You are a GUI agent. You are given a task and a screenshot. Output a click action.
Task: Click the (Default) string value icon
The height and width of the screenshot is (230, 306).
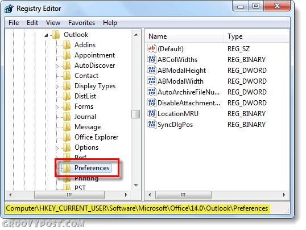152,48
